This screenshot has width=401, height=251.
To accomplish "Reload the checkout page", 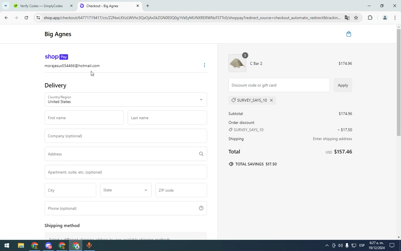I will 26,18.
